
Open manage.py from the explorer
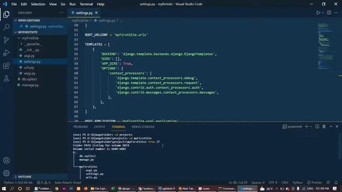click(30, 85)
